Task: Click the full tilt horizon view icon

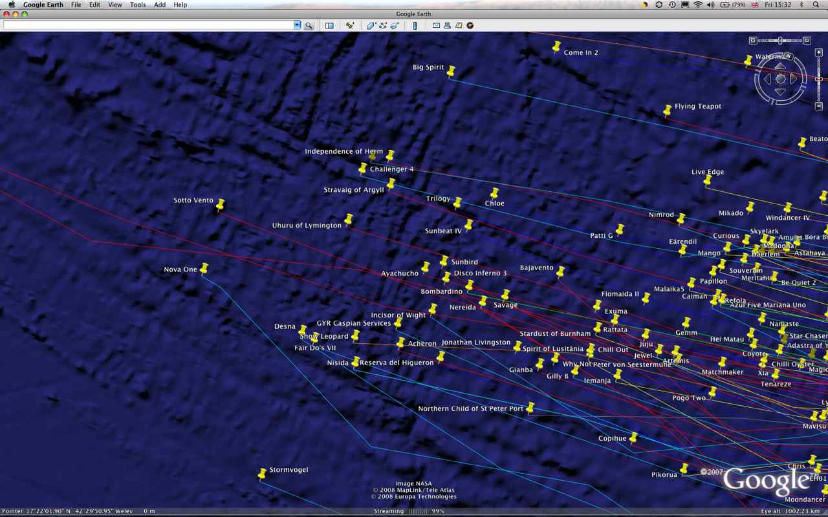Action: [807, 40]
